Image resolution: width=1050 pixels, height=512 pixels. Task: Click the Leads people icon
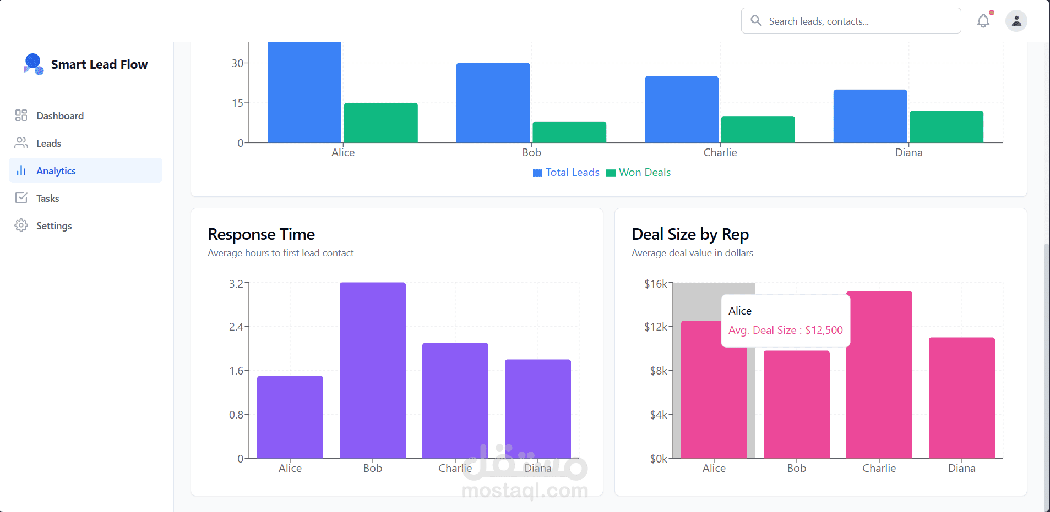pos(21,143)
